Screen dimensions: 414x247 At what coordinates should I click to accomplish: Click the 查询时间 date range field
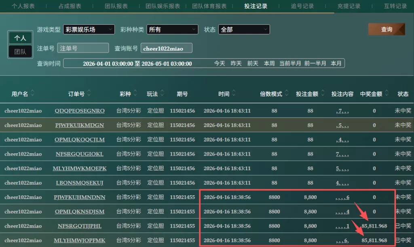(137, 63)
